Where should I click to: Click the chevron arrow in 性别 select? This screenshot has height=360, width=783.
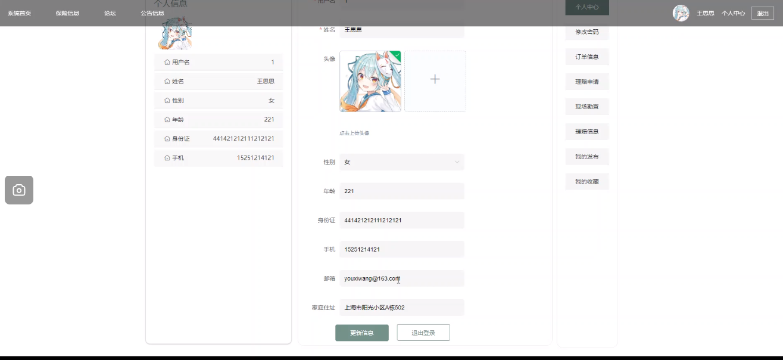[x=457, y=162]
